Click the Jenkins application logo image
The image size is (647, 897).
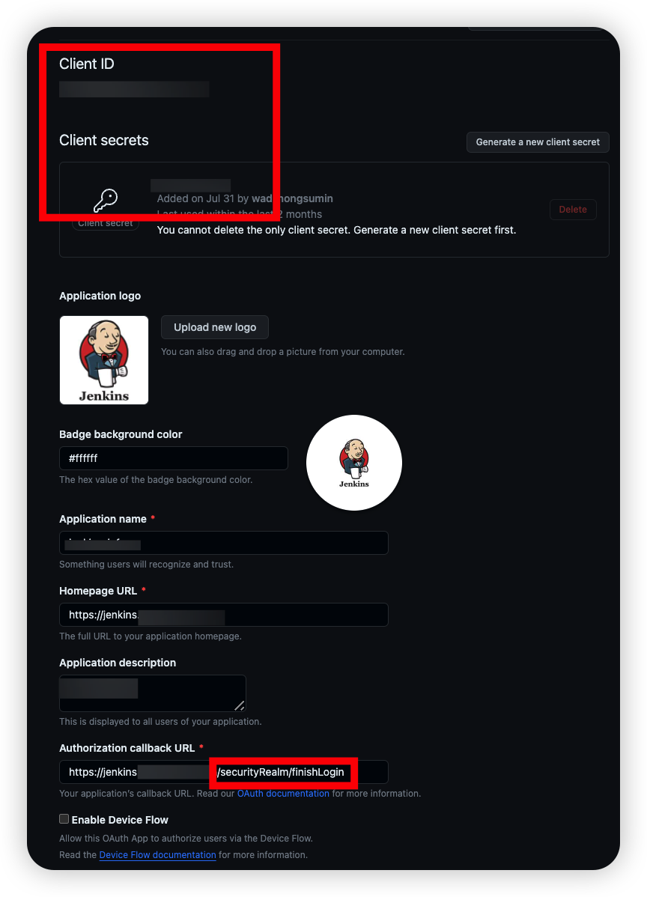tap(104, 360)
